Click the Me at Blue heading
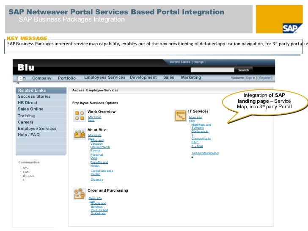Image resolution: width=308 pixels, height=231 pixels. coord(97,130)
